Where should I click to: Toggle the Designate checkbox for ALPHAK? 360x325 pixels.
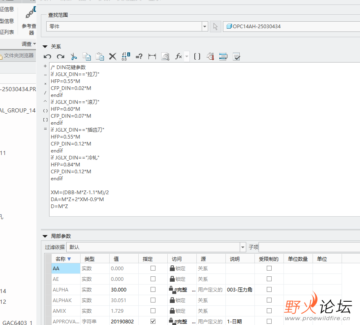(x=153, y=300)
